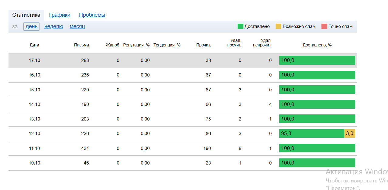Viewport: 388px width, 190px height.
Task: Click the green Доставлено legend swatch
Action: click(240, 26)
